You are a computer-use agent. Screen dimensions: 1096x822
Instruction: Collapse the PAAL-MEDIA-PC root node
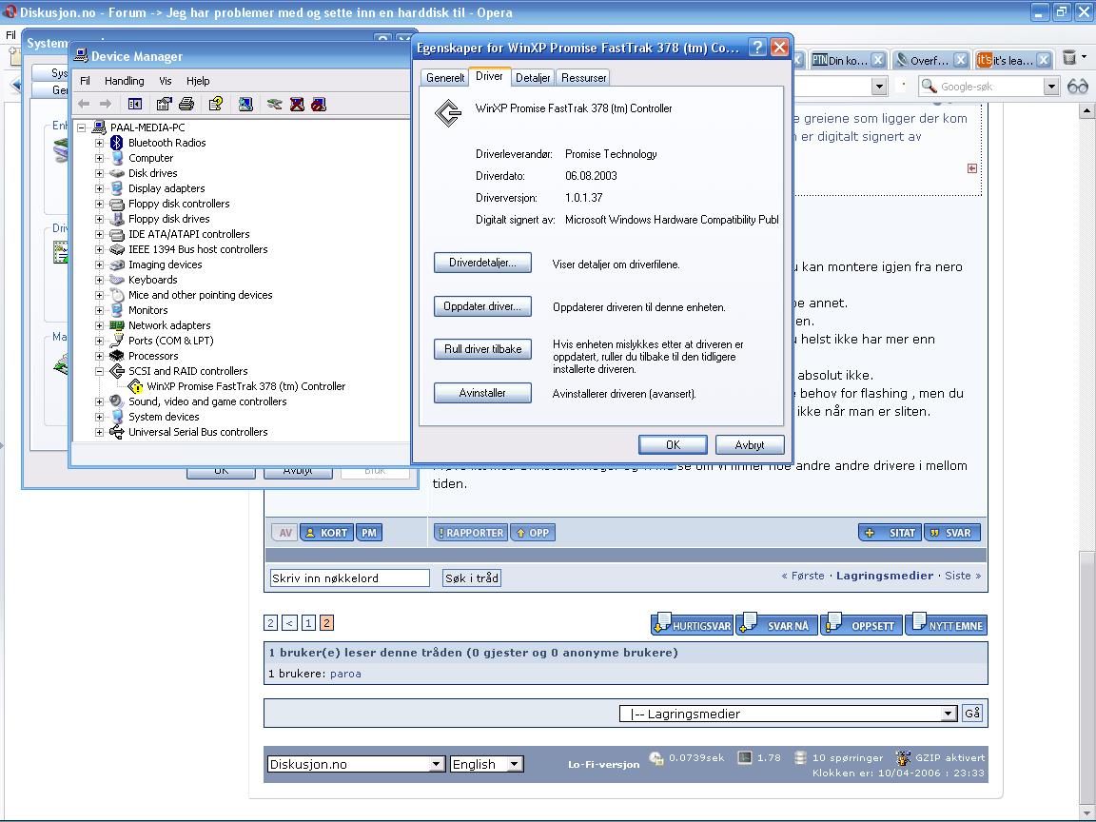click(81, 127)
